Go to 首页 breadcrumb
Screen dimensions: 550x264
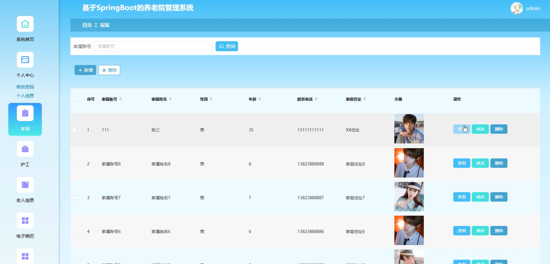(x=87, y=25)
